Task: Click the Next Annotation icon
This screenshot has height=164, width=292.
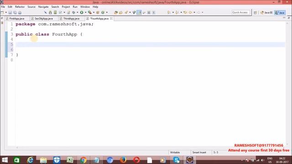Action: coord(169,12)
